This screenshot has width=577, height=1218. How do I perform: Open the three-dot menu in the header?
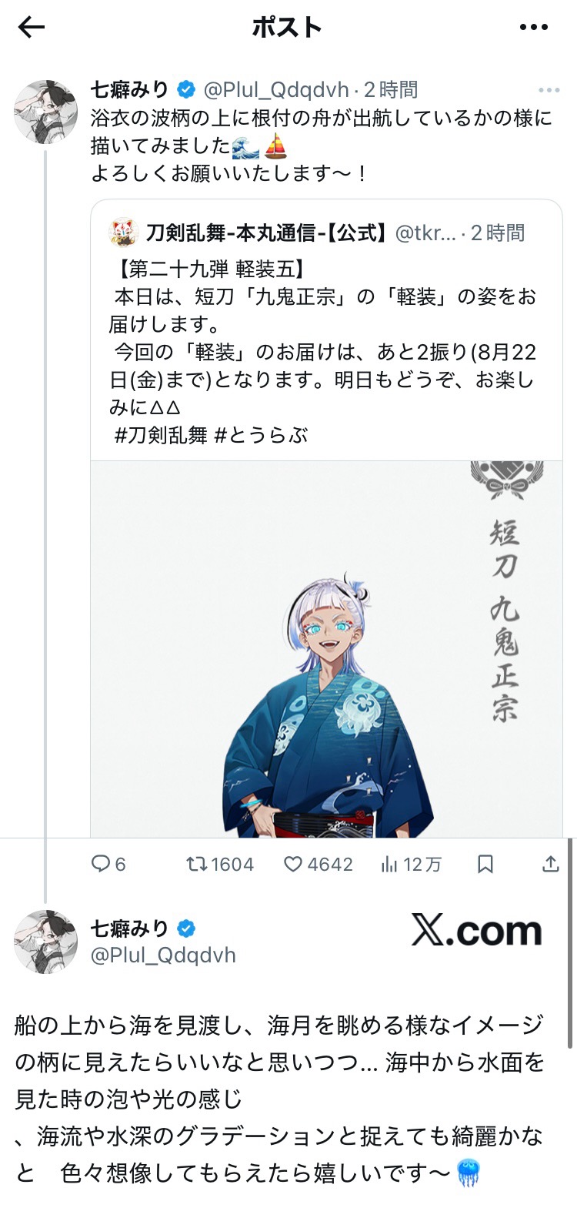point(533,28)
